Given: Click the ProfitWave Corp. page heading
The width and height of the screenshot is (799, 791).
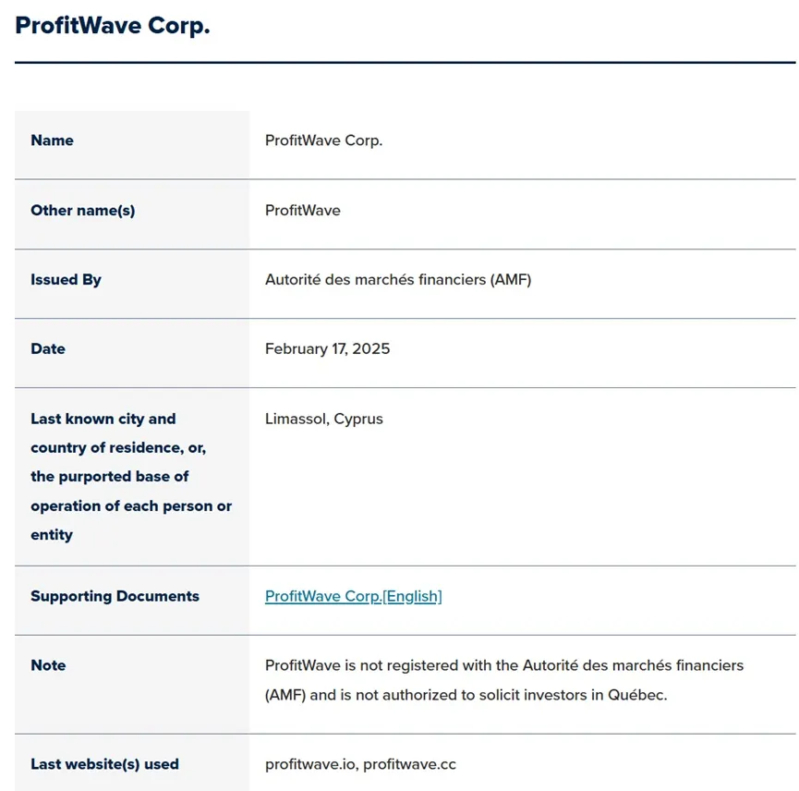Looking at the screenshot, I should point(113,26).
